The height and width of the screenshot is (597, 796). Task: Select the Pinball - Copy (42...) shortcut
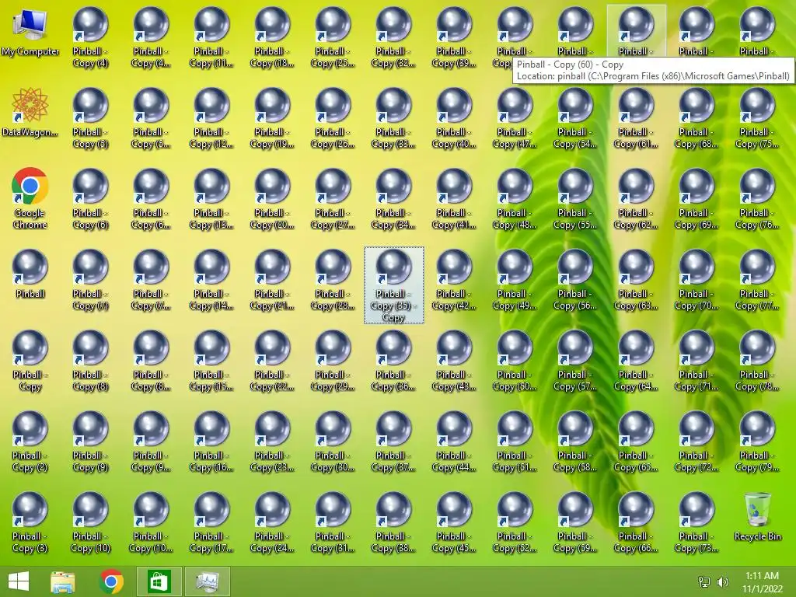click(454, 280)
